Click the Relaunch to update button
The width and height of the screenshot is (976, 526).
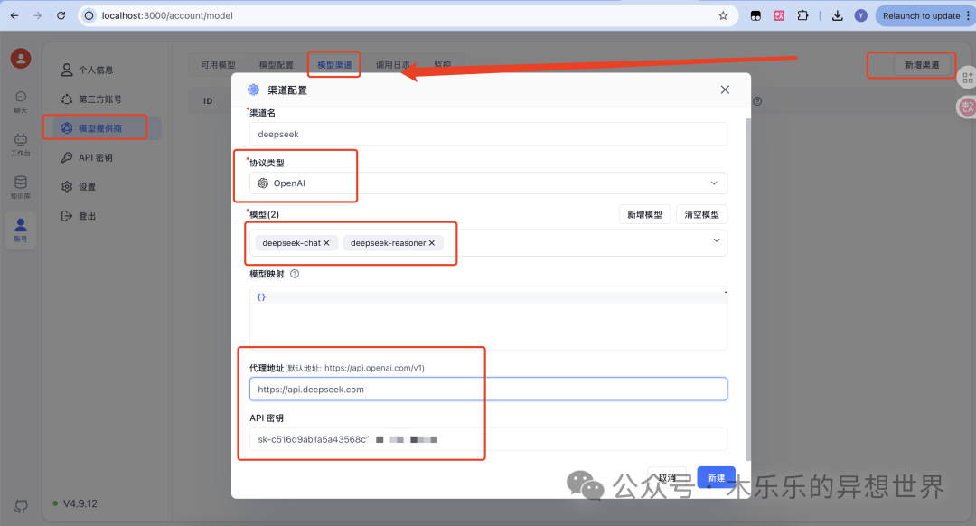tap(921, 15)
